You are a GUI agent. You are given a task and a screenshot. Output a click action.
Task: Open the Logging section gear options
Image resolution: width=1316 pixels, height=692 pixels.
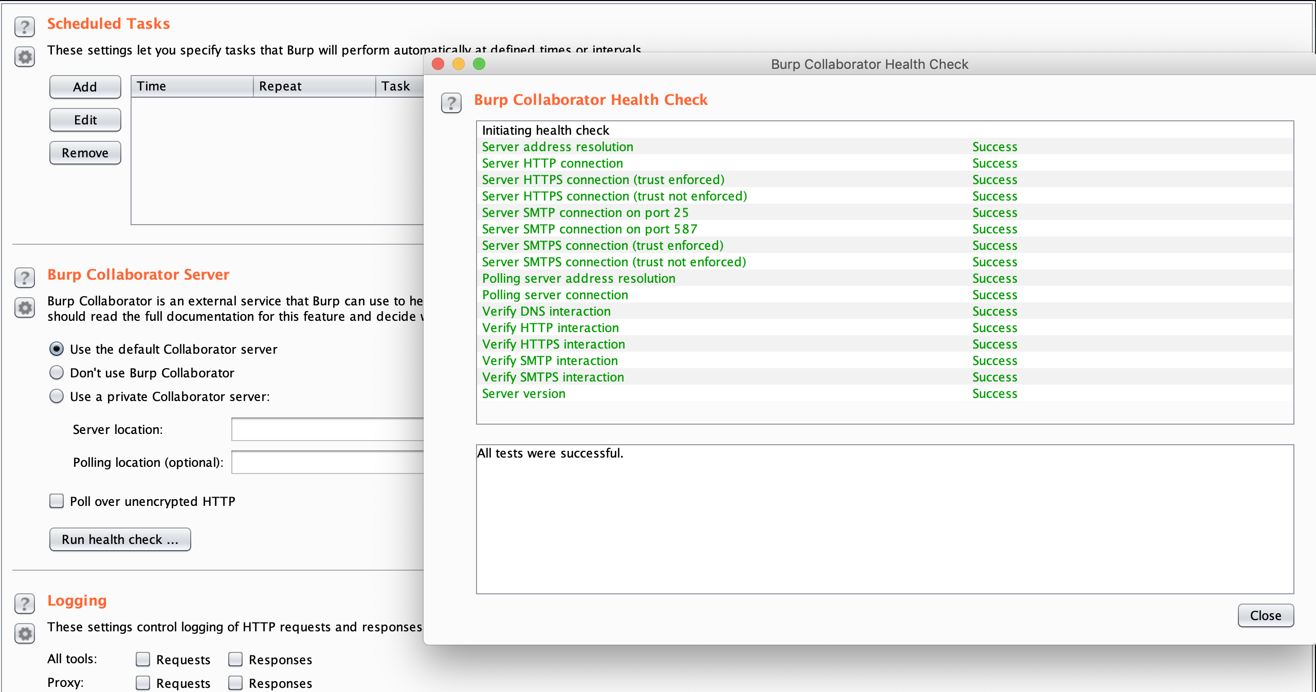[x=25, y=633]
